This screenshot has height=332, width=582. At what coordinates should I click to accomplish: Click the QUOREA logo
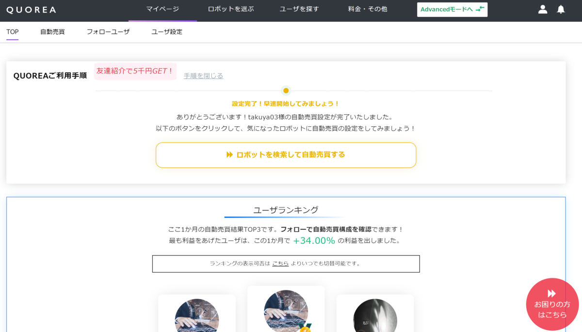coord(31,10)
